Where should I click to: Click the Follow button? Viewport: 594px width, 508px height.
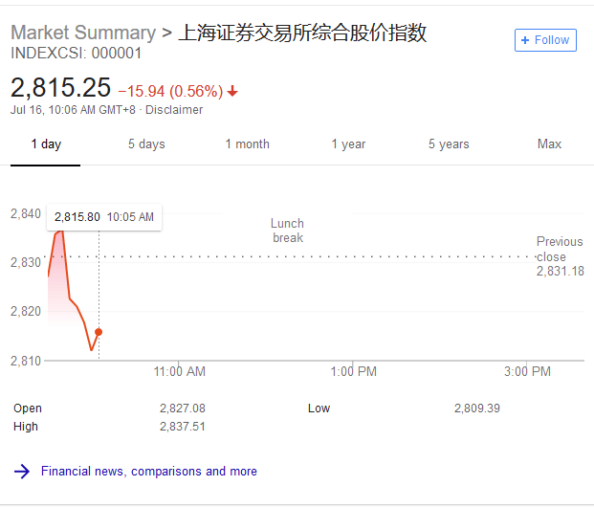tap(545, 40)
